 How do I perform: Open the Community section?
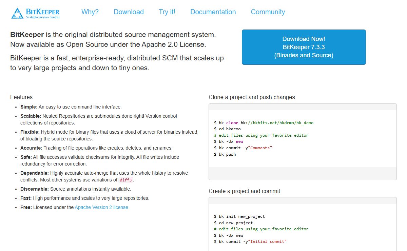click(268, 12)
